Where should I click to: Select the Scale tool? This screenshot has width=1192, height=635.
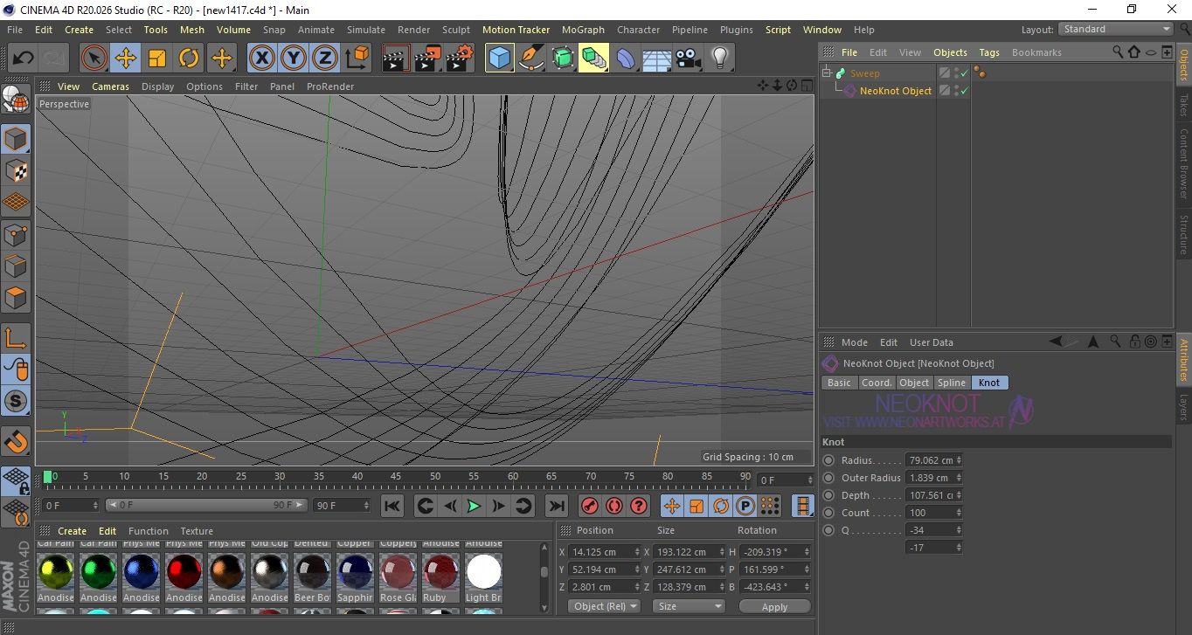157,59
